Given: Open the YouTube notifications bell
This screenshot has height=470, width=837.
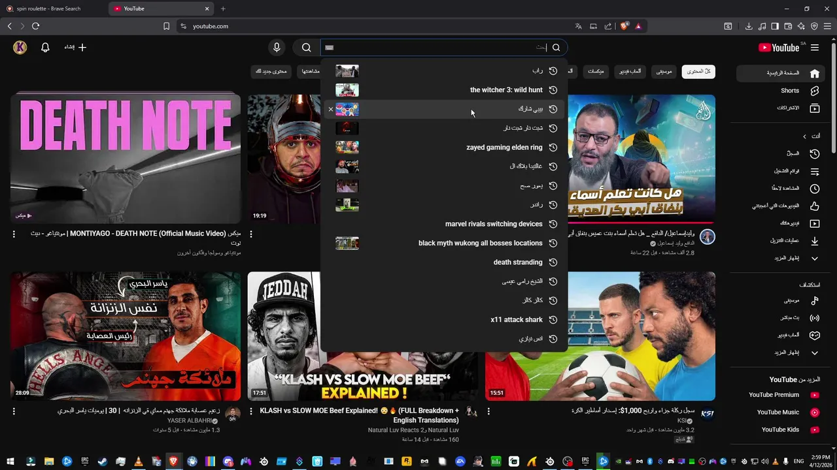Looking at the screenshot, I should coord(45,48).
